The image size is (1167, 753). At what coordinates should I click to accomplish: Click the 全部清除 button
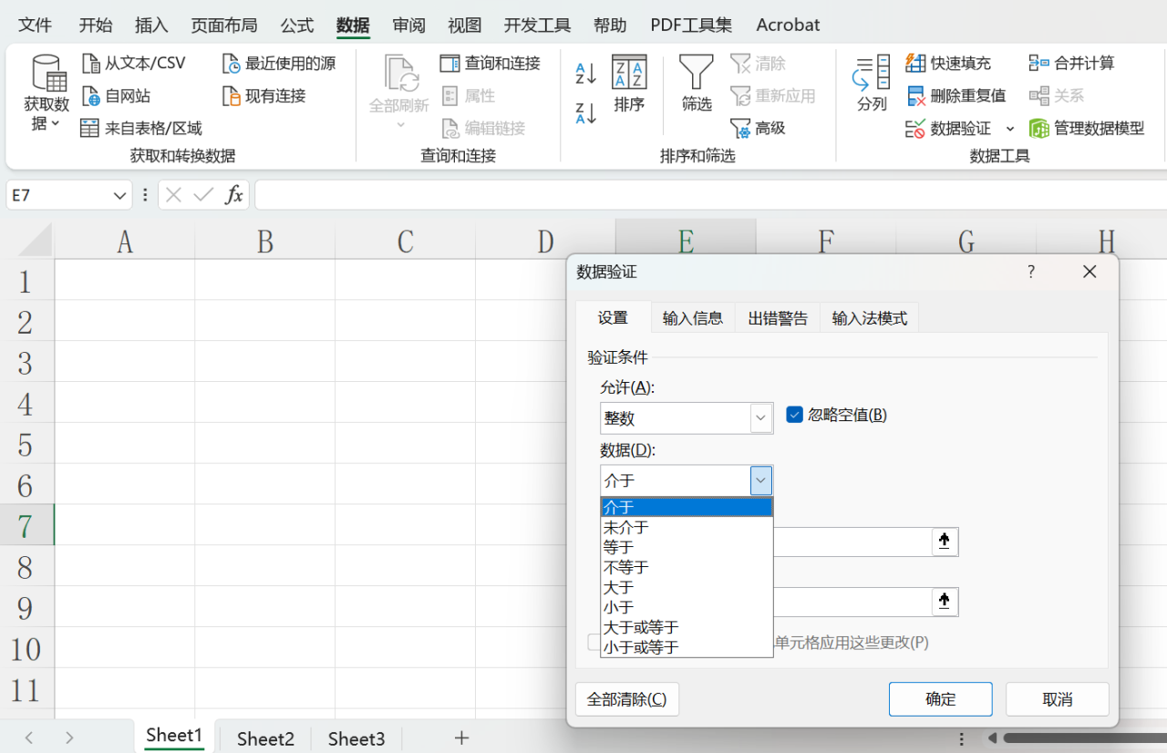[x=627, y=699]
